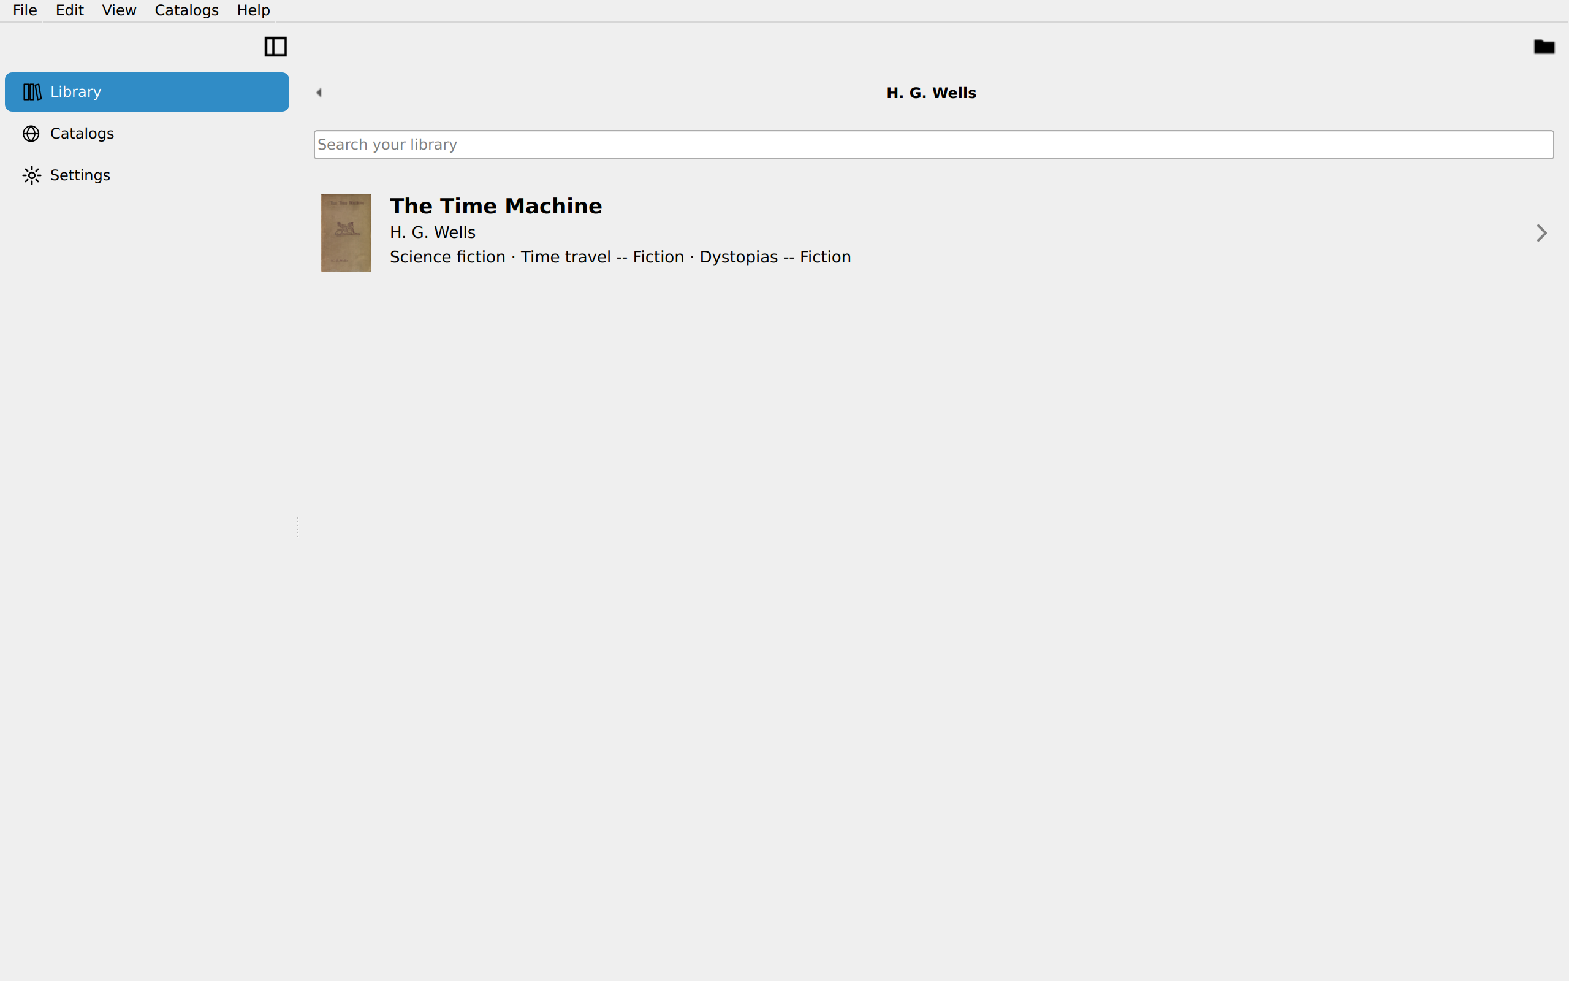Open the Edit menu
Viewport: 1569px width, 981px height.
click(69, 10)
